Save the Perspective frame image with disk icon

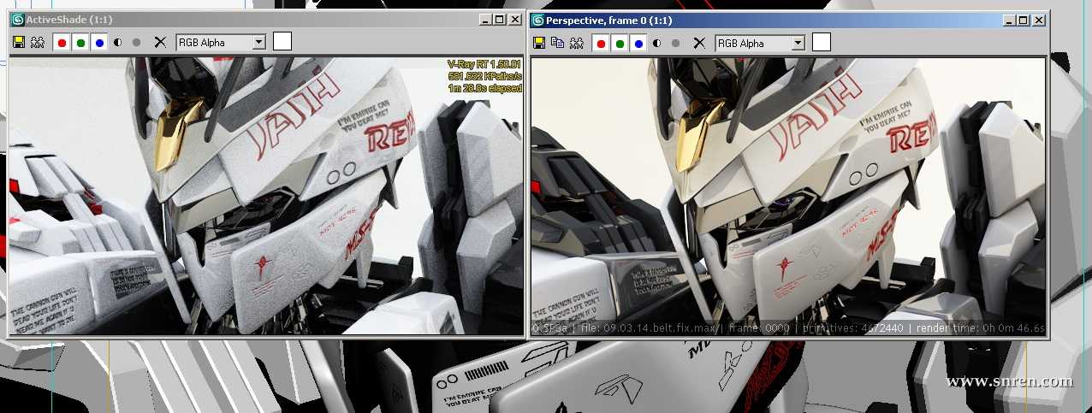540,43
